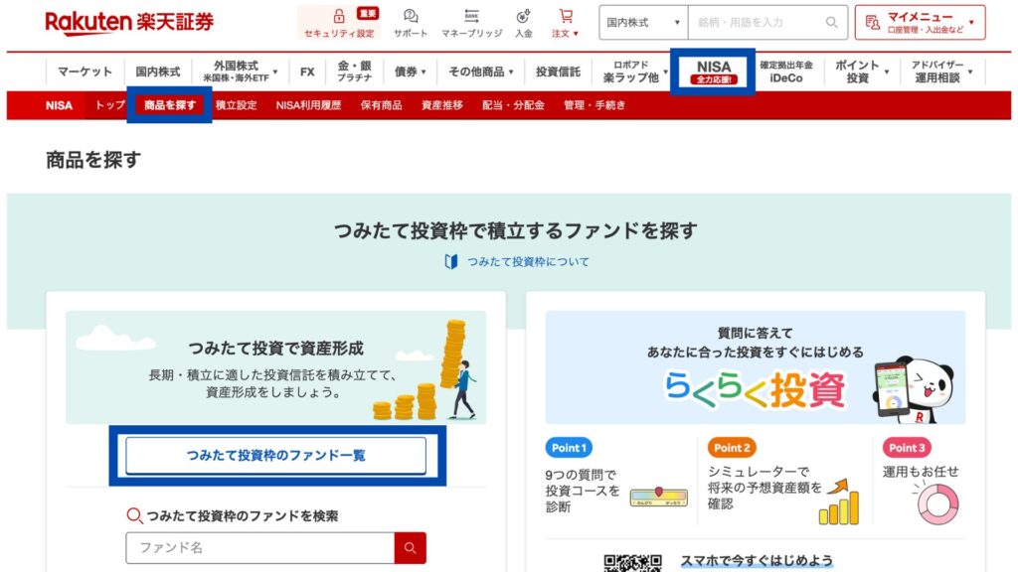The image size is (1018, 572).
Task: Click the header search magnifier icon
Action: coord(831,23)
